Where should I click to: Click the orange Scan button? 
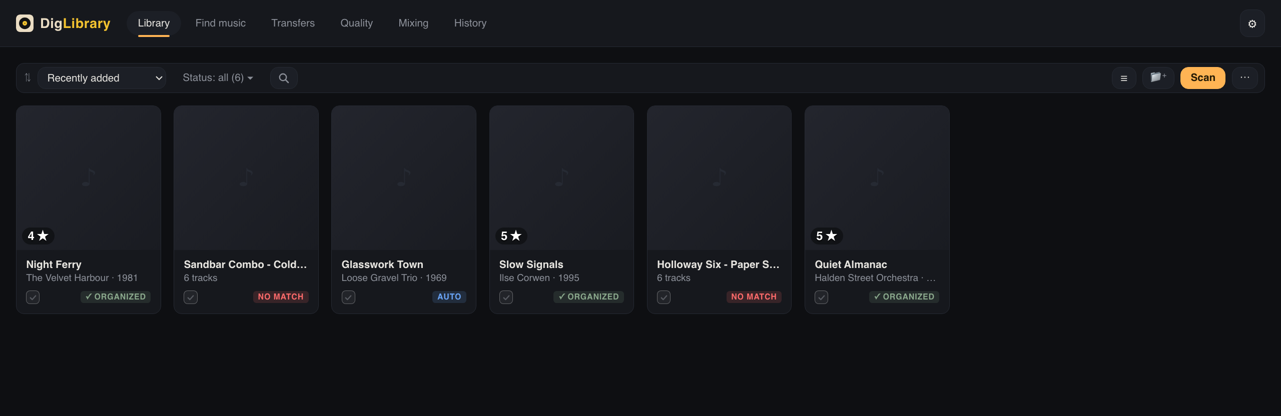click(1202, 77)
